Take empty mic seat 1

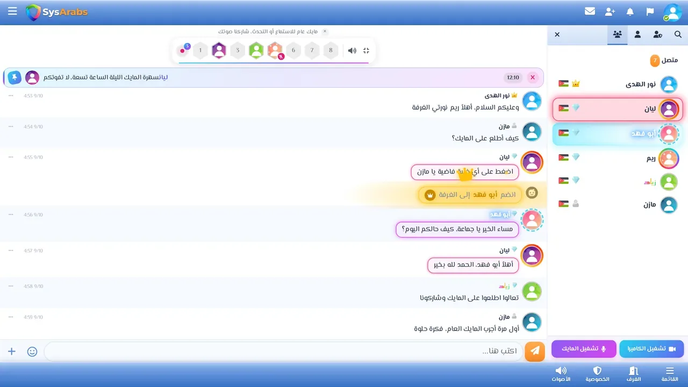click(x=200, y=51)
